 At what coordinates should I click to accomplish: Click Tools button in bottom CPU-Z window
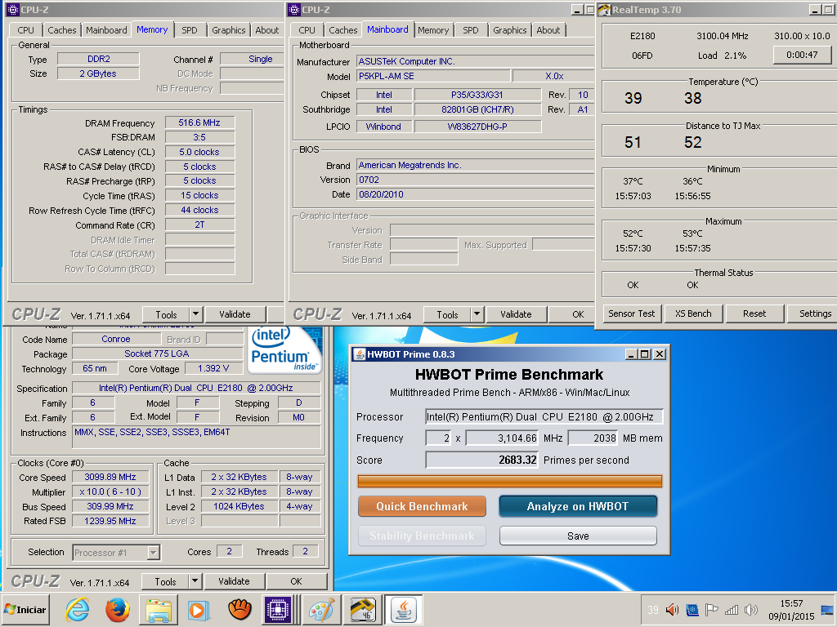pos(165,581)
